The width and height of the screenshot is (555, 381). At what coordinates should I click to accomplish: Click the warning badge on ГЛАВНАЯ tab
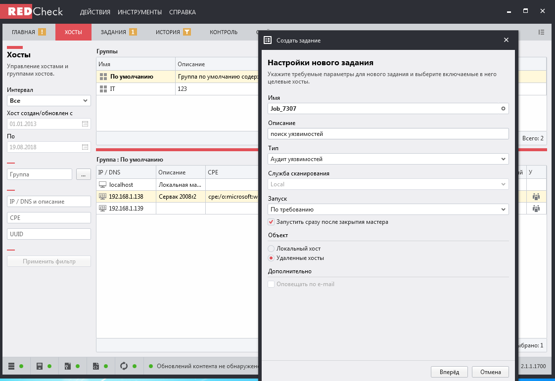(42, 32)
